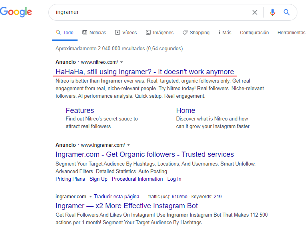Viewport: 307px width, 229px height.
Task: Expand the arrow next to www.ingramer.com/
Action: point(129,145)
